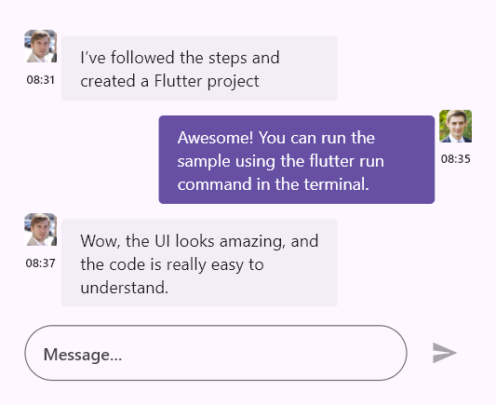Image resolution: width=496 pixels, height=405 pixels.
Task: Select the 08:31 timestamp label
Action: pos(41,80)
